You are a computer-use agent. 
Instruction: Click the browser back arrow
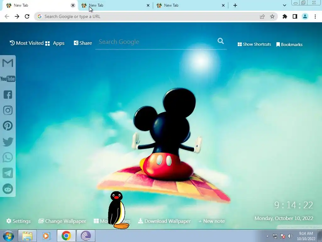coord(7,16)
